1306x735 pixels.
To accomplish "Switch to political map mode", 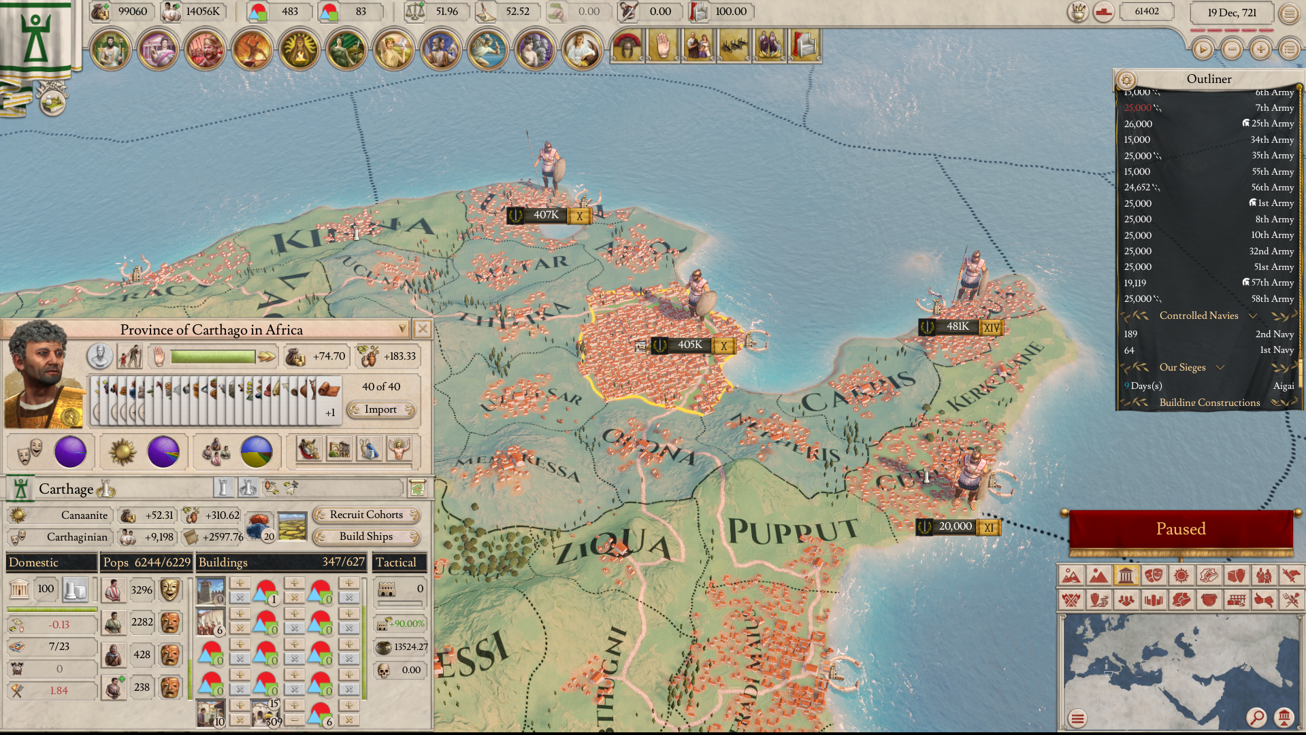I will (1126, 577).
